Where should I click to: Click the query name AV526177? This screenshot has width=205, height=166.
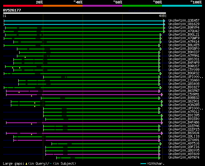click(x=12, y=10)
